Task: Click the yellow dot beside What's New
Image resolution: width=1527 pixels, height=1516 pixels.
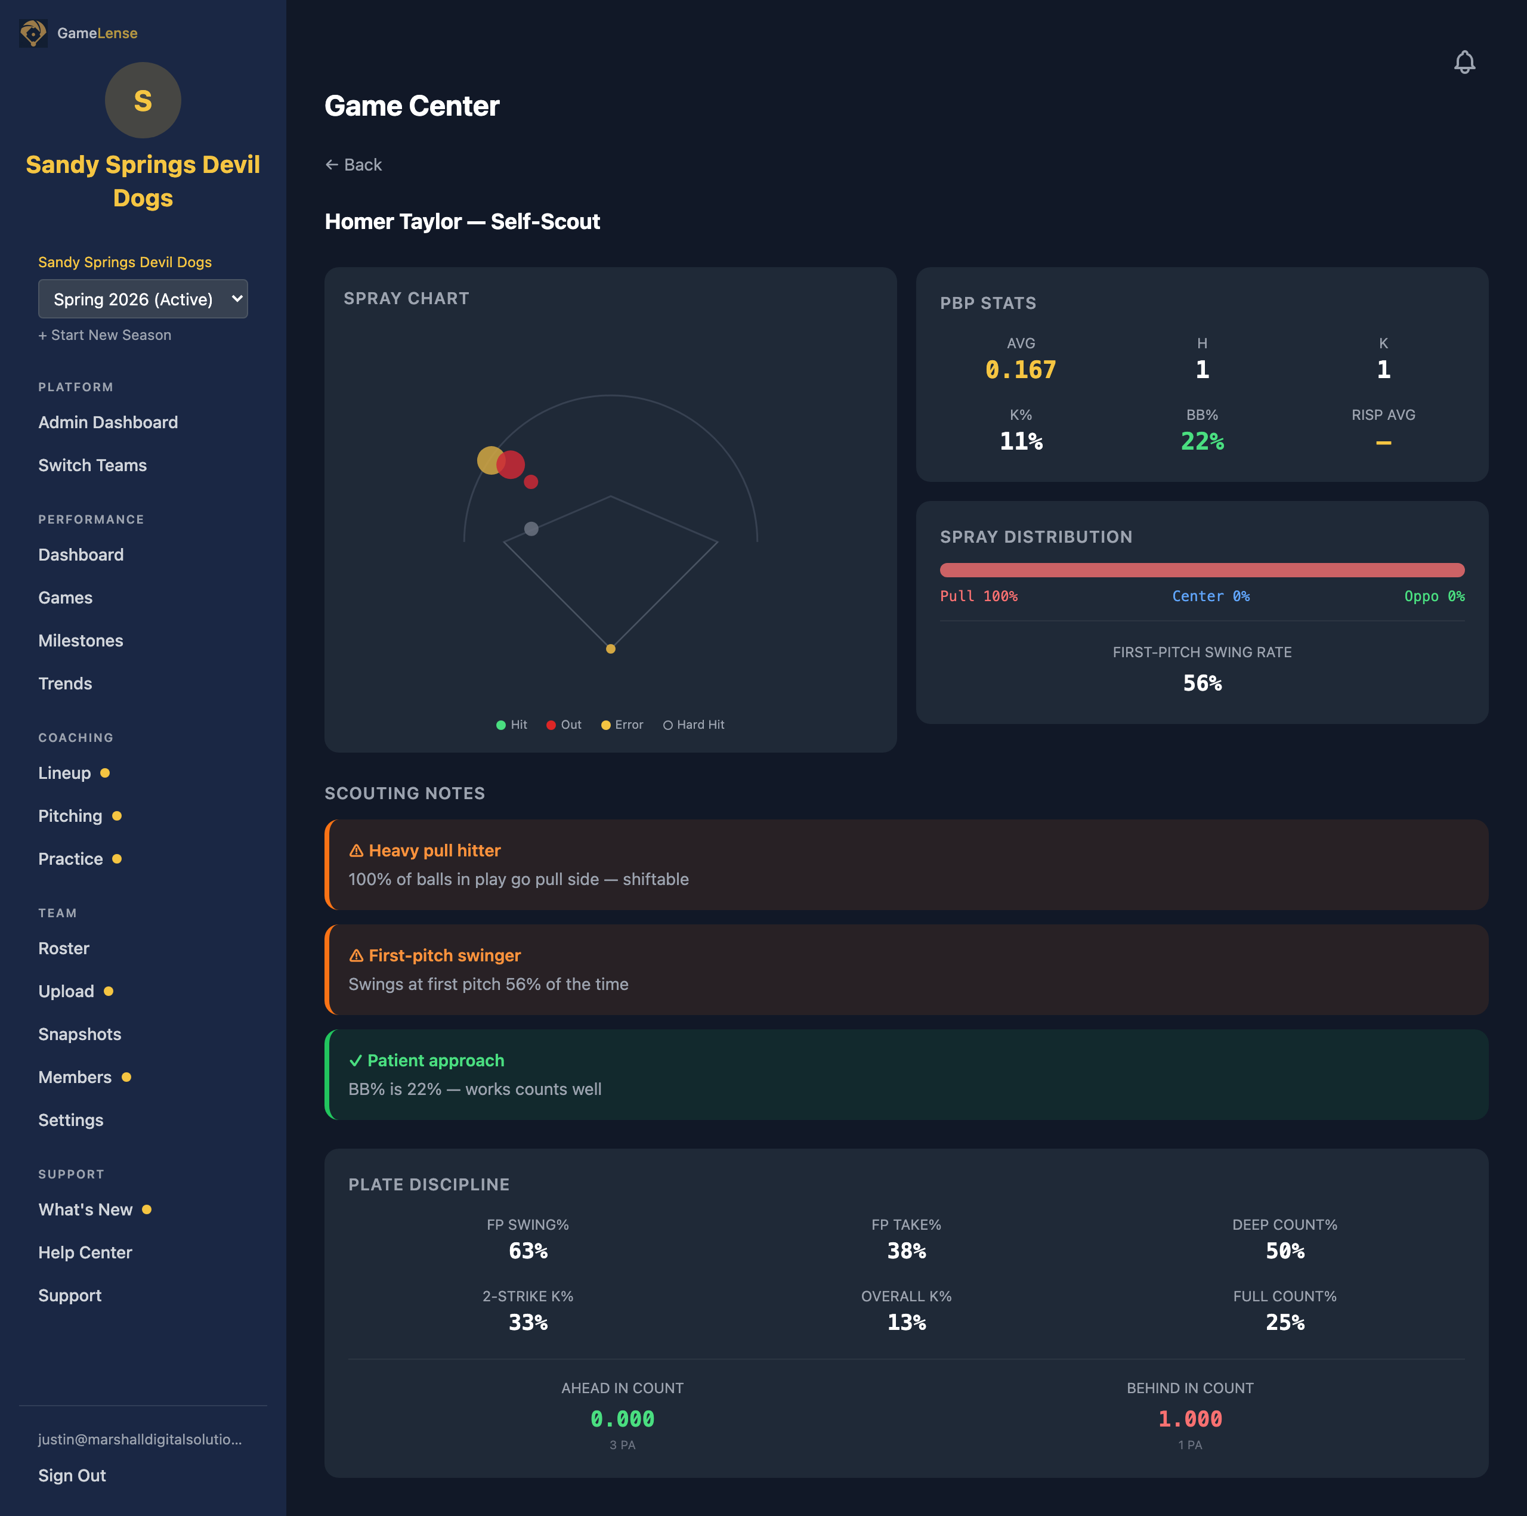Action: 146,1209
